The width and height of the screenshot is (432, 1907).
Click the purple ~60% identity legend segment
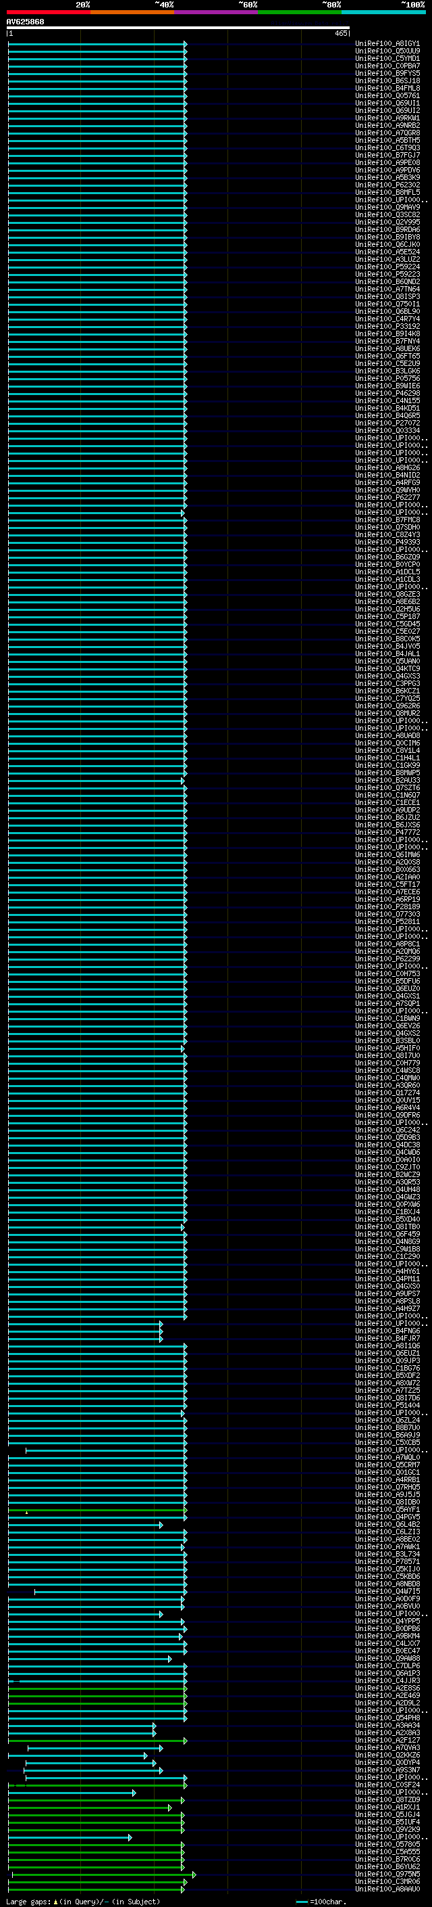pos(217,12)
